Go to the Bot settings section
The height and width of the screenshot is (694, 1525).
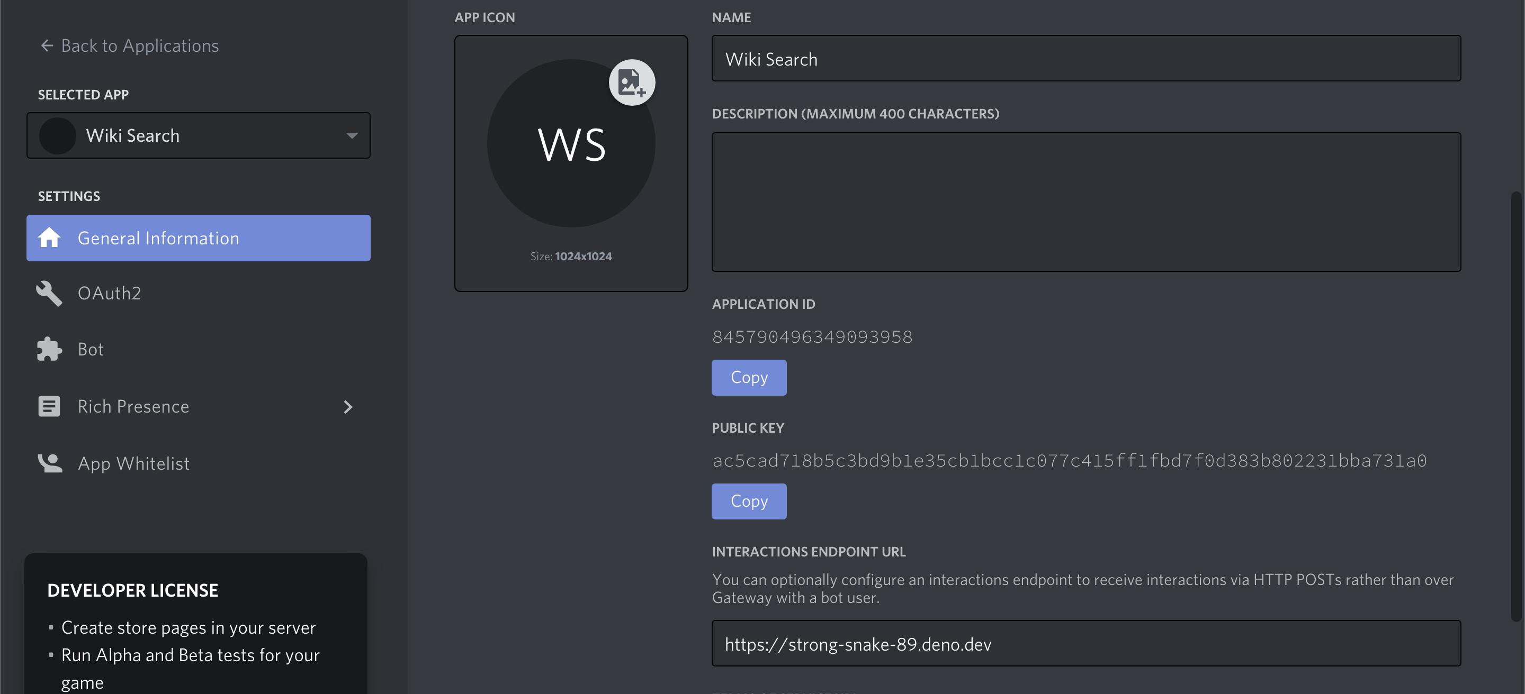click(x=91, y=349)
